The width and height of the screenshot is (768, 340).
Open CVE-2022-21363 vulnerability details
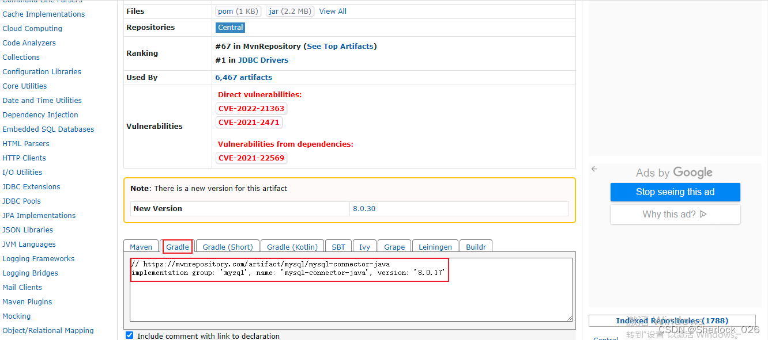pos(251,108)
